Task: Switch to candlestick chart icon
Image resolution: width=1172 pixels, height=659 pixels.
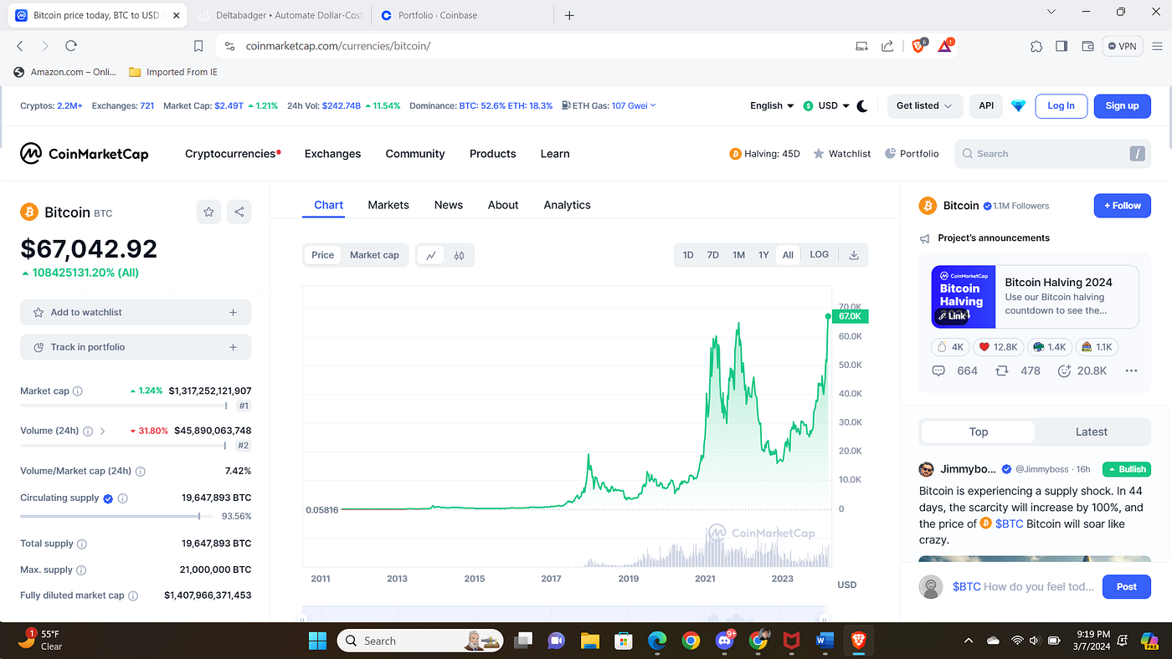Action: pyautogui.click(x=459, y=255)
